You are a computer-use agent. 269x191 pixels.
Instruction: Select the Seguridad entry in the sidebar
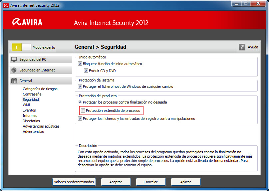point(31,100)
